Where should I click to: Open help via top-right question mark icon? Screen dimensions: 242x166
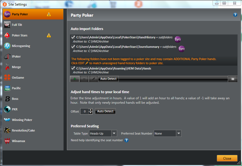click(x=235, y=15)
